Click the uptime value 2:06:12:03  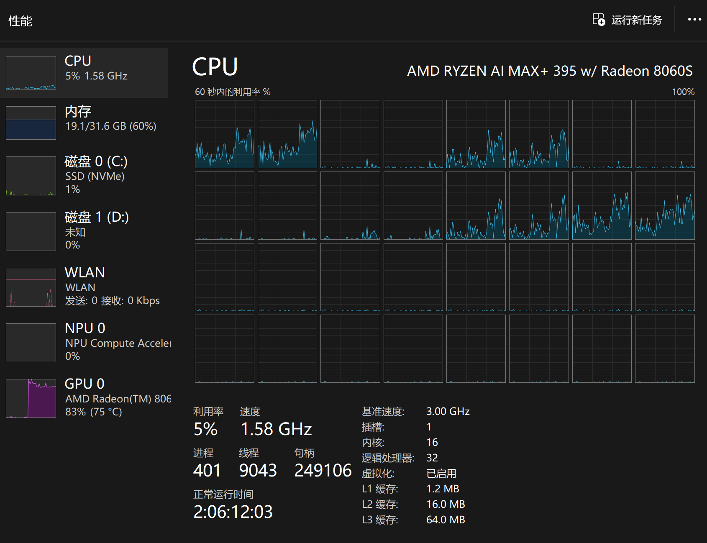click(233, 512)
